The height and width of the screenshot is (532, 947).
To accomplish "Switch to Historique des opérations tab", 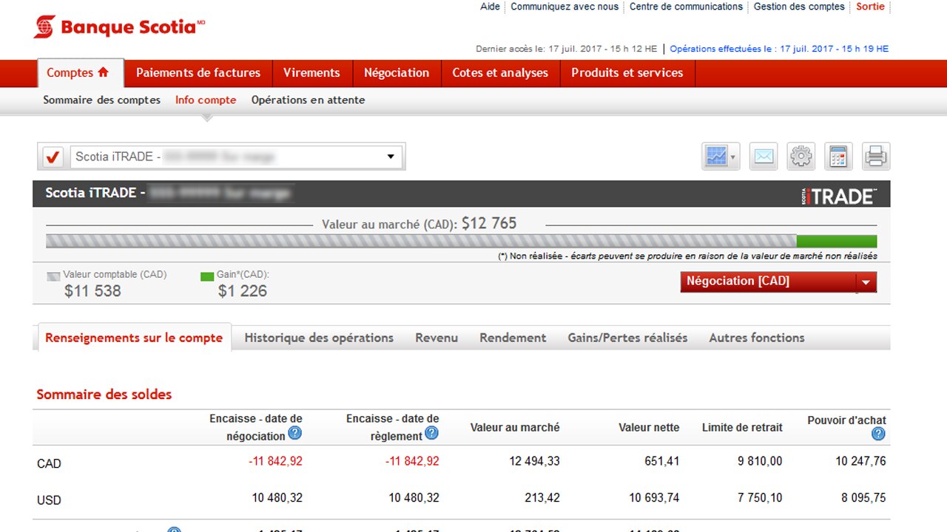I will (x=319, y=338).
